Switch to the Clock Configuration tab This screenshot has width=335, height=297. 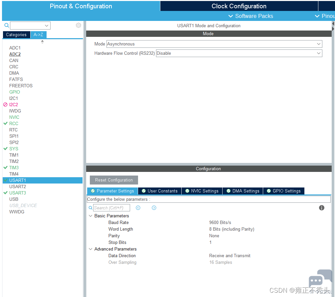point(239,6)
